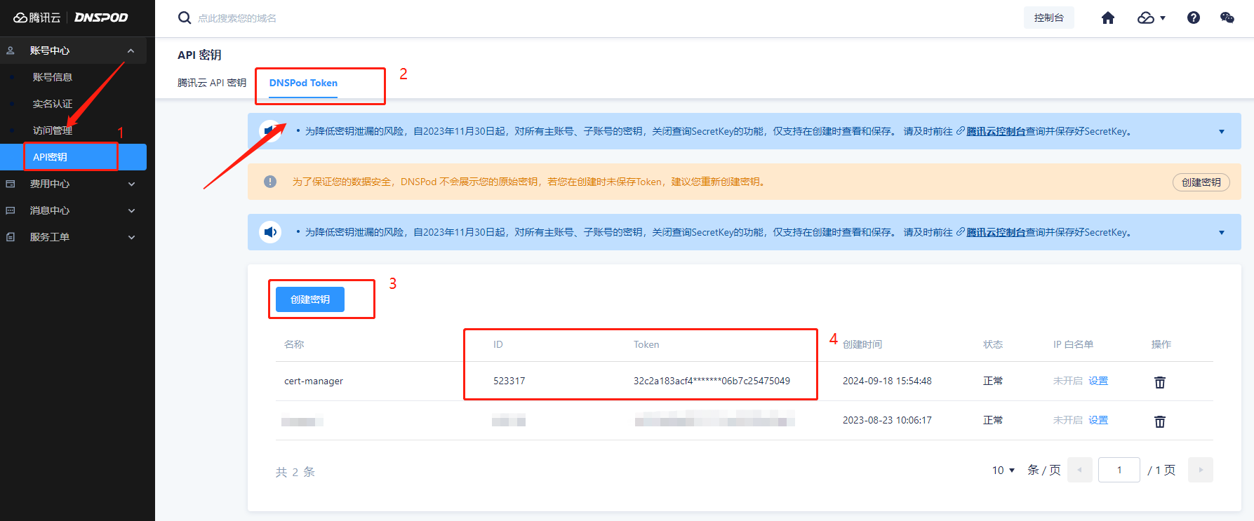The height and width of the screenshot is (521, 1254).
Task: Click cert-manager name cell
Action: [x=314, y=381]
